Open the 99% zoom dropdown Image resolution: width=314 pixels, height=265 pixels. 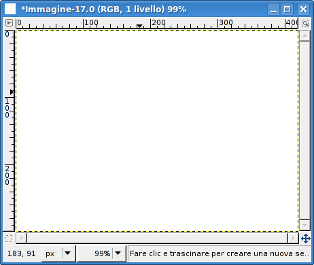101,253
